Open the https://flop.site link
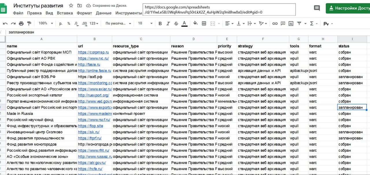The image size is (370, 175). tap(90, 126)
